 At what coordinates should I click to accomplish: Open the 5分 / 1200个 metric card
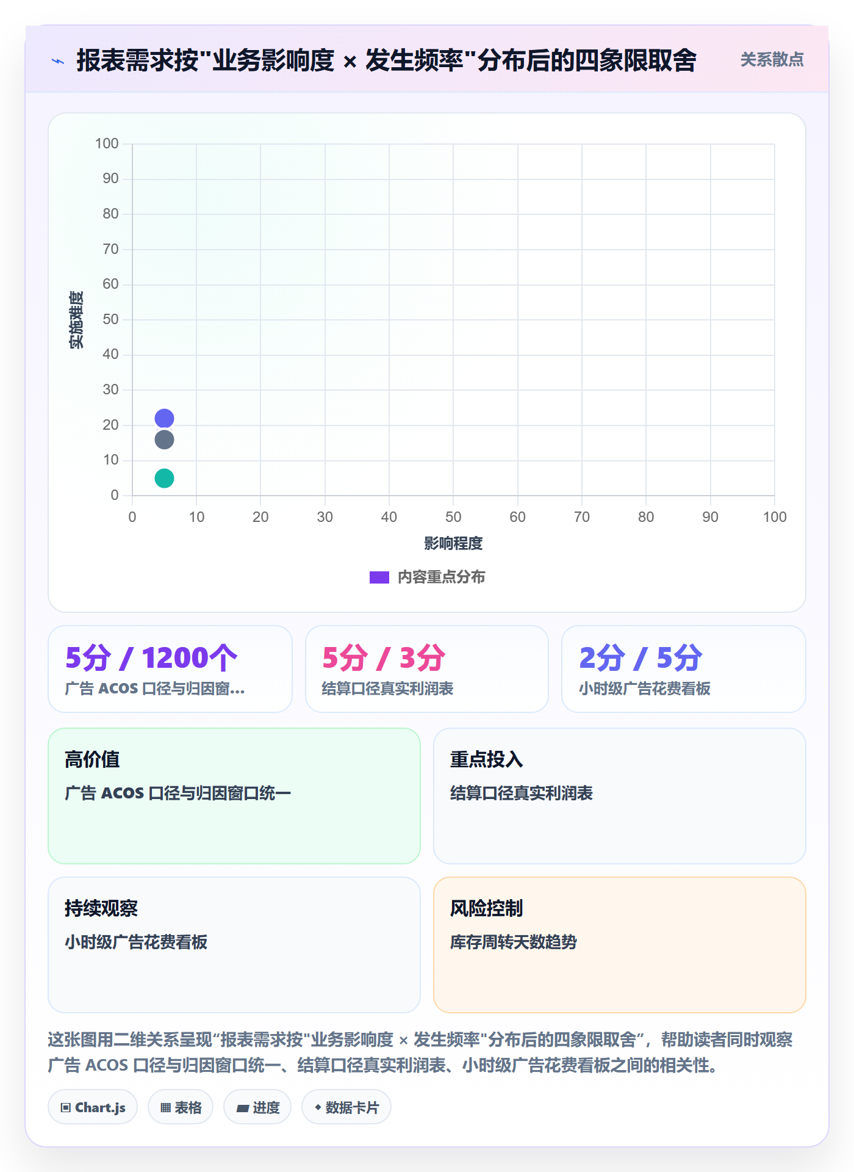[170, 669]
